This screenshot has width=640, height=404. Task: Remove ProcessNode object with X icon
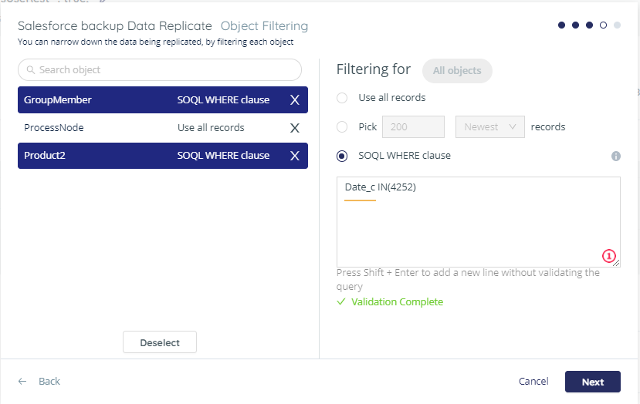tap(294, 128)
